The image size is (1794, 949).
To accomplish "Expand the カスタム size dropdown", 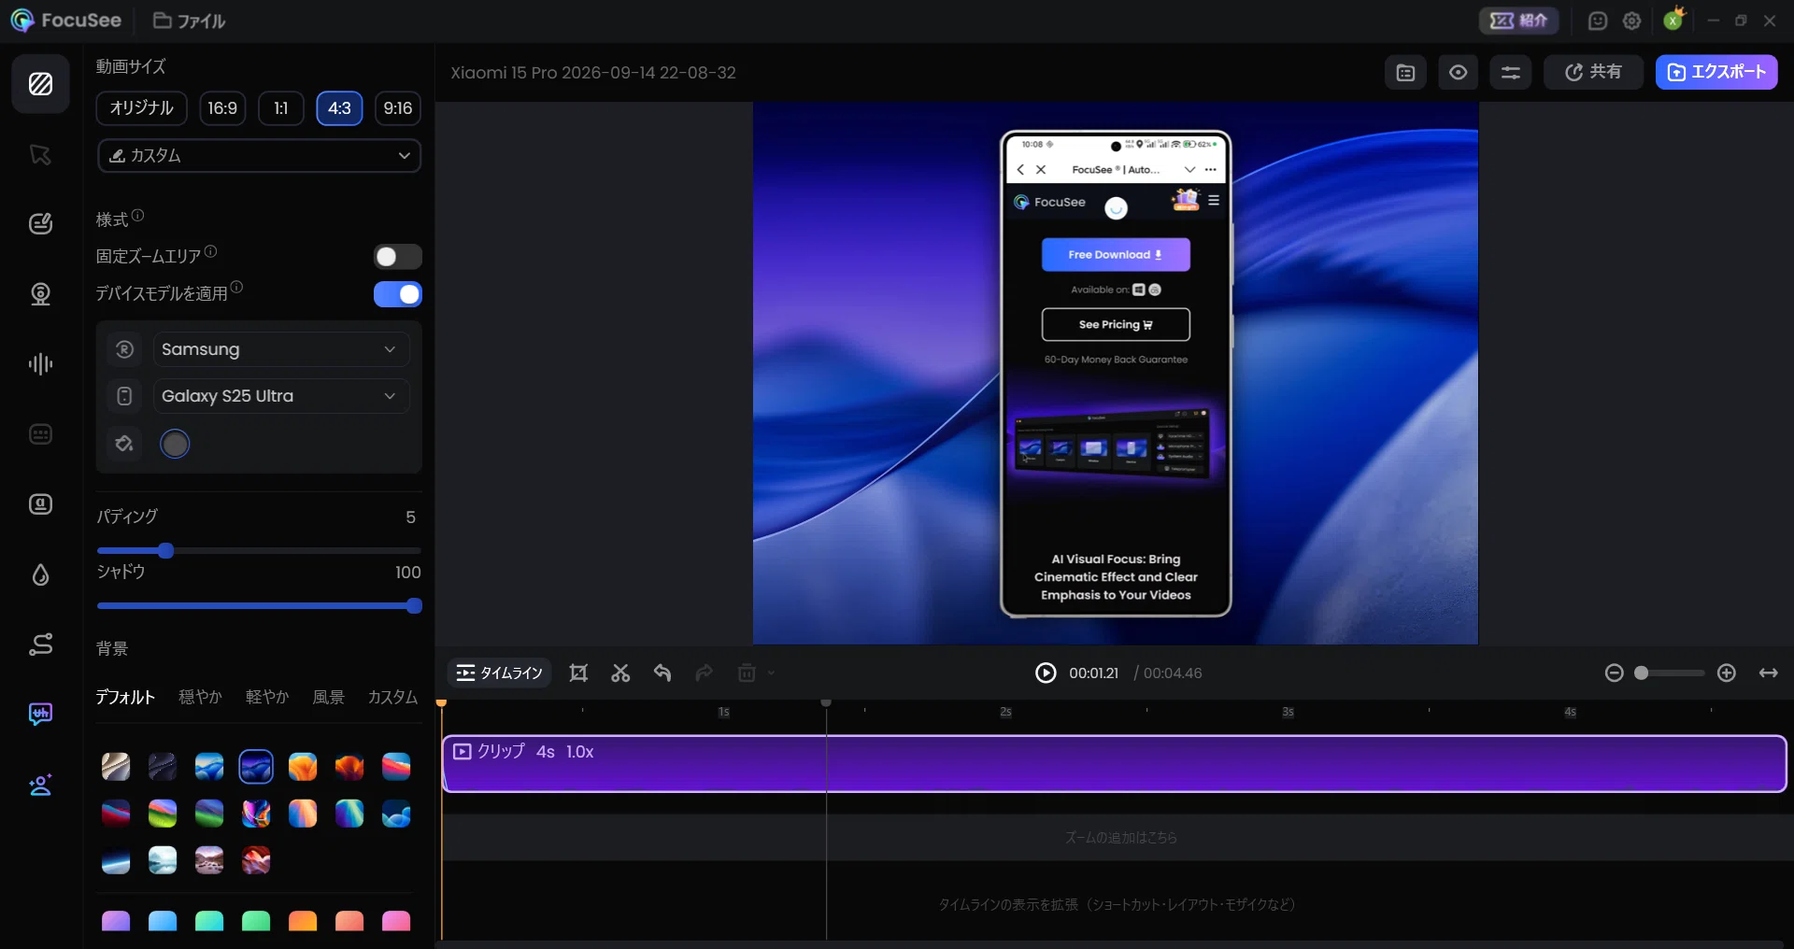I will click(x=259, y=156).
